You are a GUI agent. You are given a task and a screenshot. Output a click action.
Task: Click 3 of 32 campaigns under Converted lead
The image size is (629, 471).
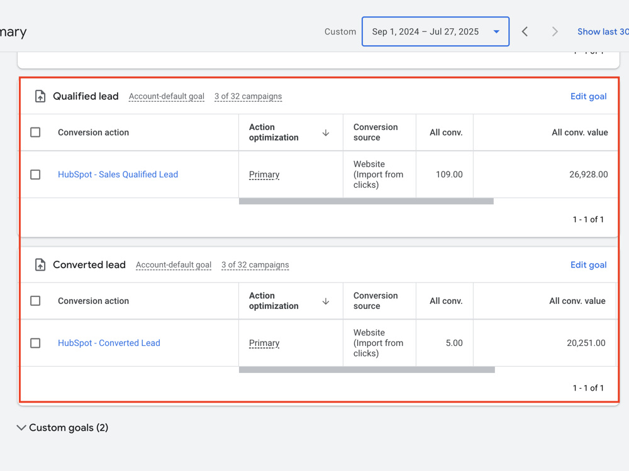pos(255,265)
